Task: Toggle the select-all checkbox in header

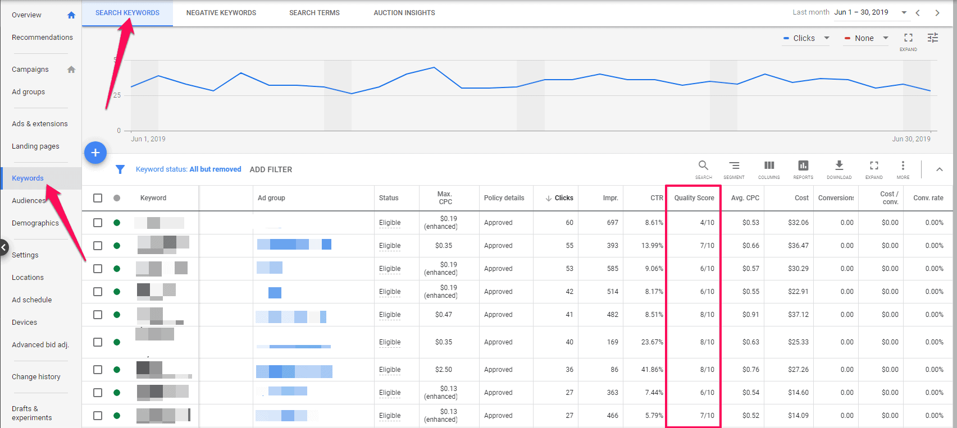Action: point(98,198)
